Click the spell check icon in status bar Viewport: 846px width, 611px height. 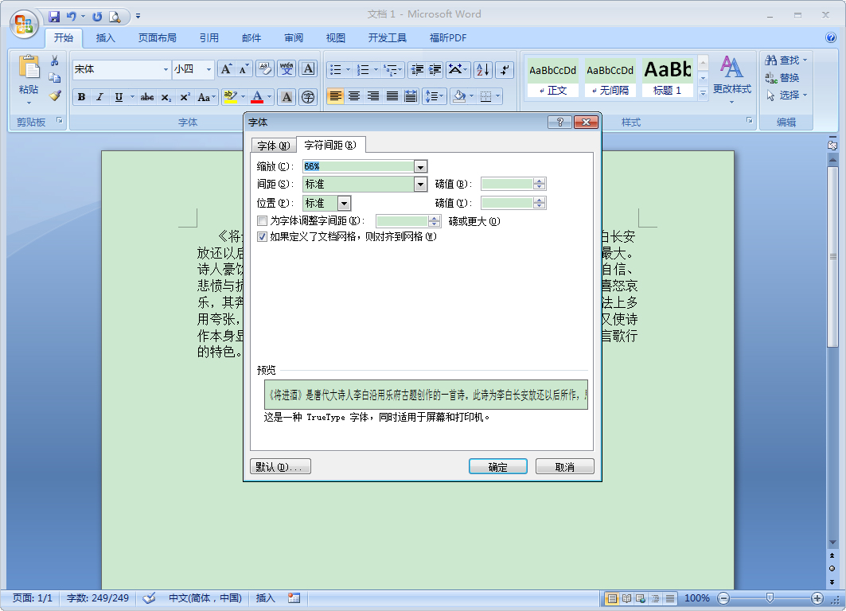pos(149,598)
